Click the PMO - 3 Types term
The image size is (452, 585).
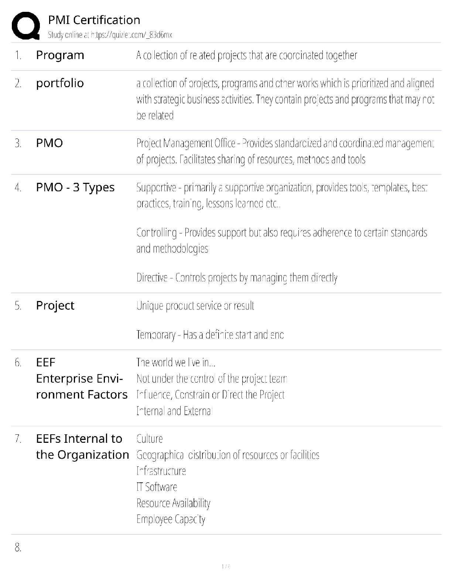point(75,187)
